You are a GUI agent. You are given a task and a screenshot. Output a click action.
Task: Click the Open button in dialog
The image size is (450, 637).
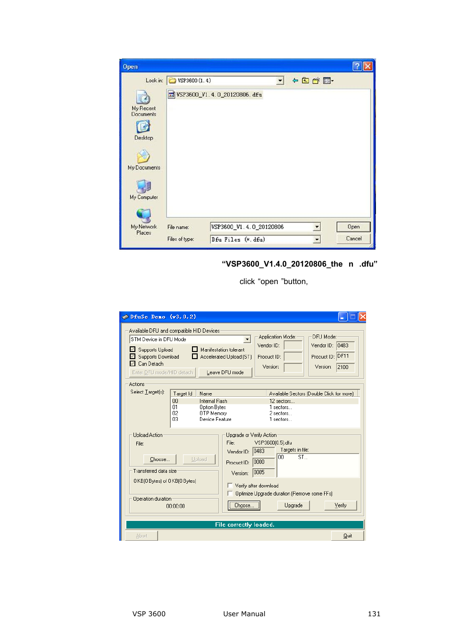pos(353,227)
